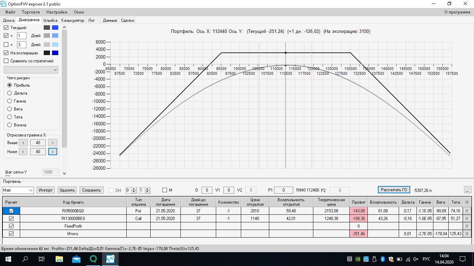Increase the Ниже percentage with right arrow

pos(53,152)
